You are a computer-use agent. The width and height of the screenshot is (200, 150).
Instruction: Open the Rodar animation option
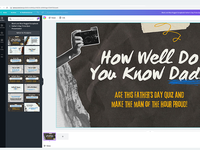pyautogui.click(x=53, y=18)
